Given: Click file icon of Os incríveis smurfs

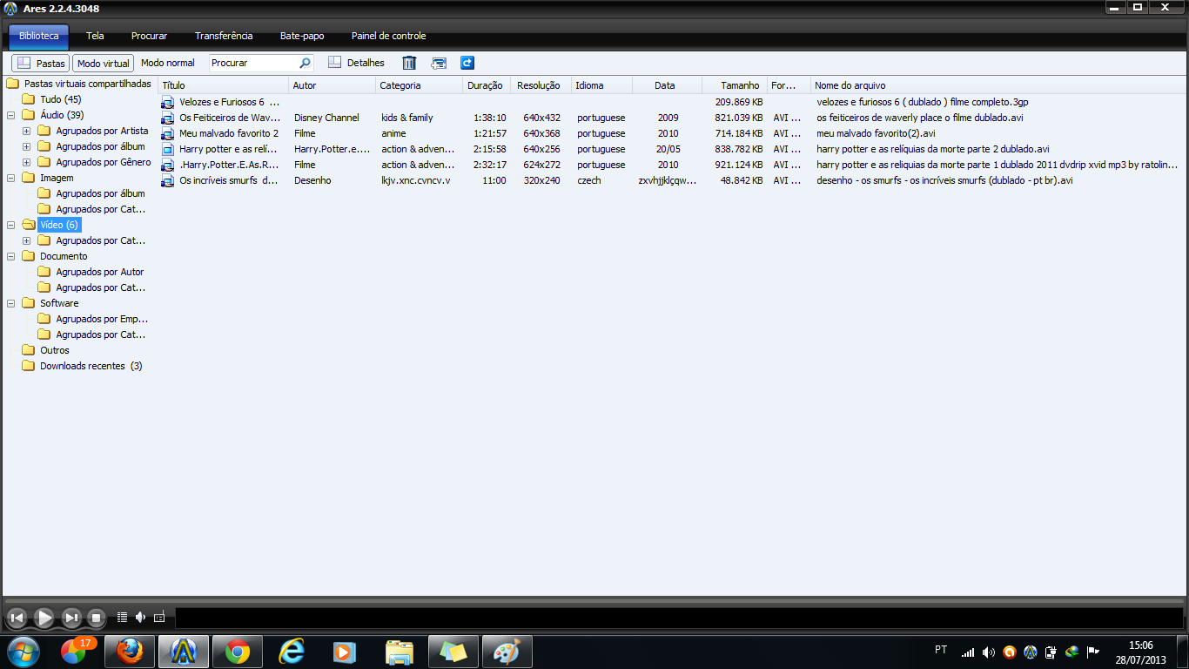Looking at the screenshot, I should point(168,180).
